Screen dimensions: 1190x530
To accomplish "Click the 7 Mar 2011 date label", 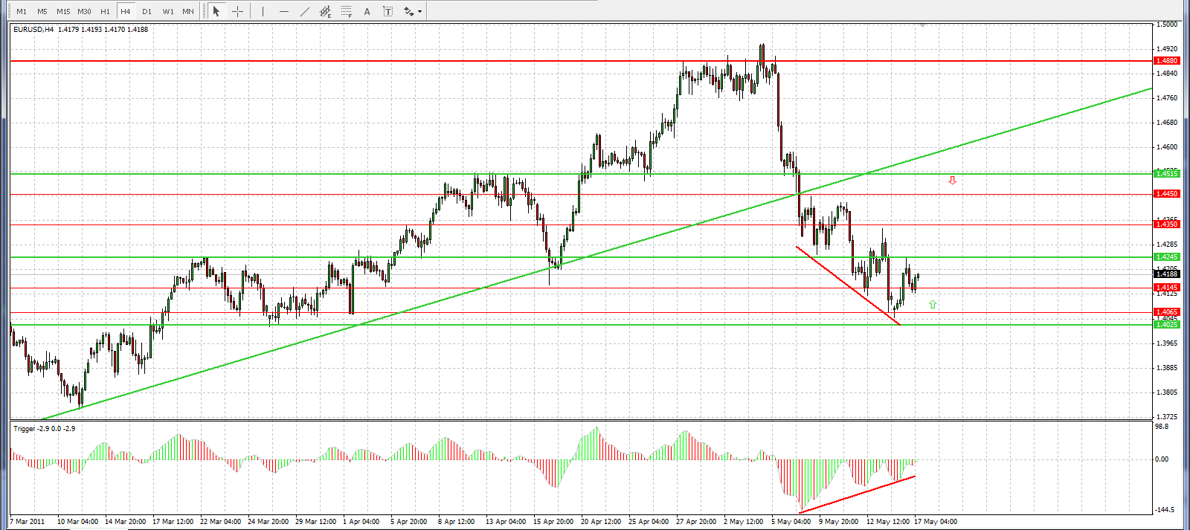I will point(28,522).
